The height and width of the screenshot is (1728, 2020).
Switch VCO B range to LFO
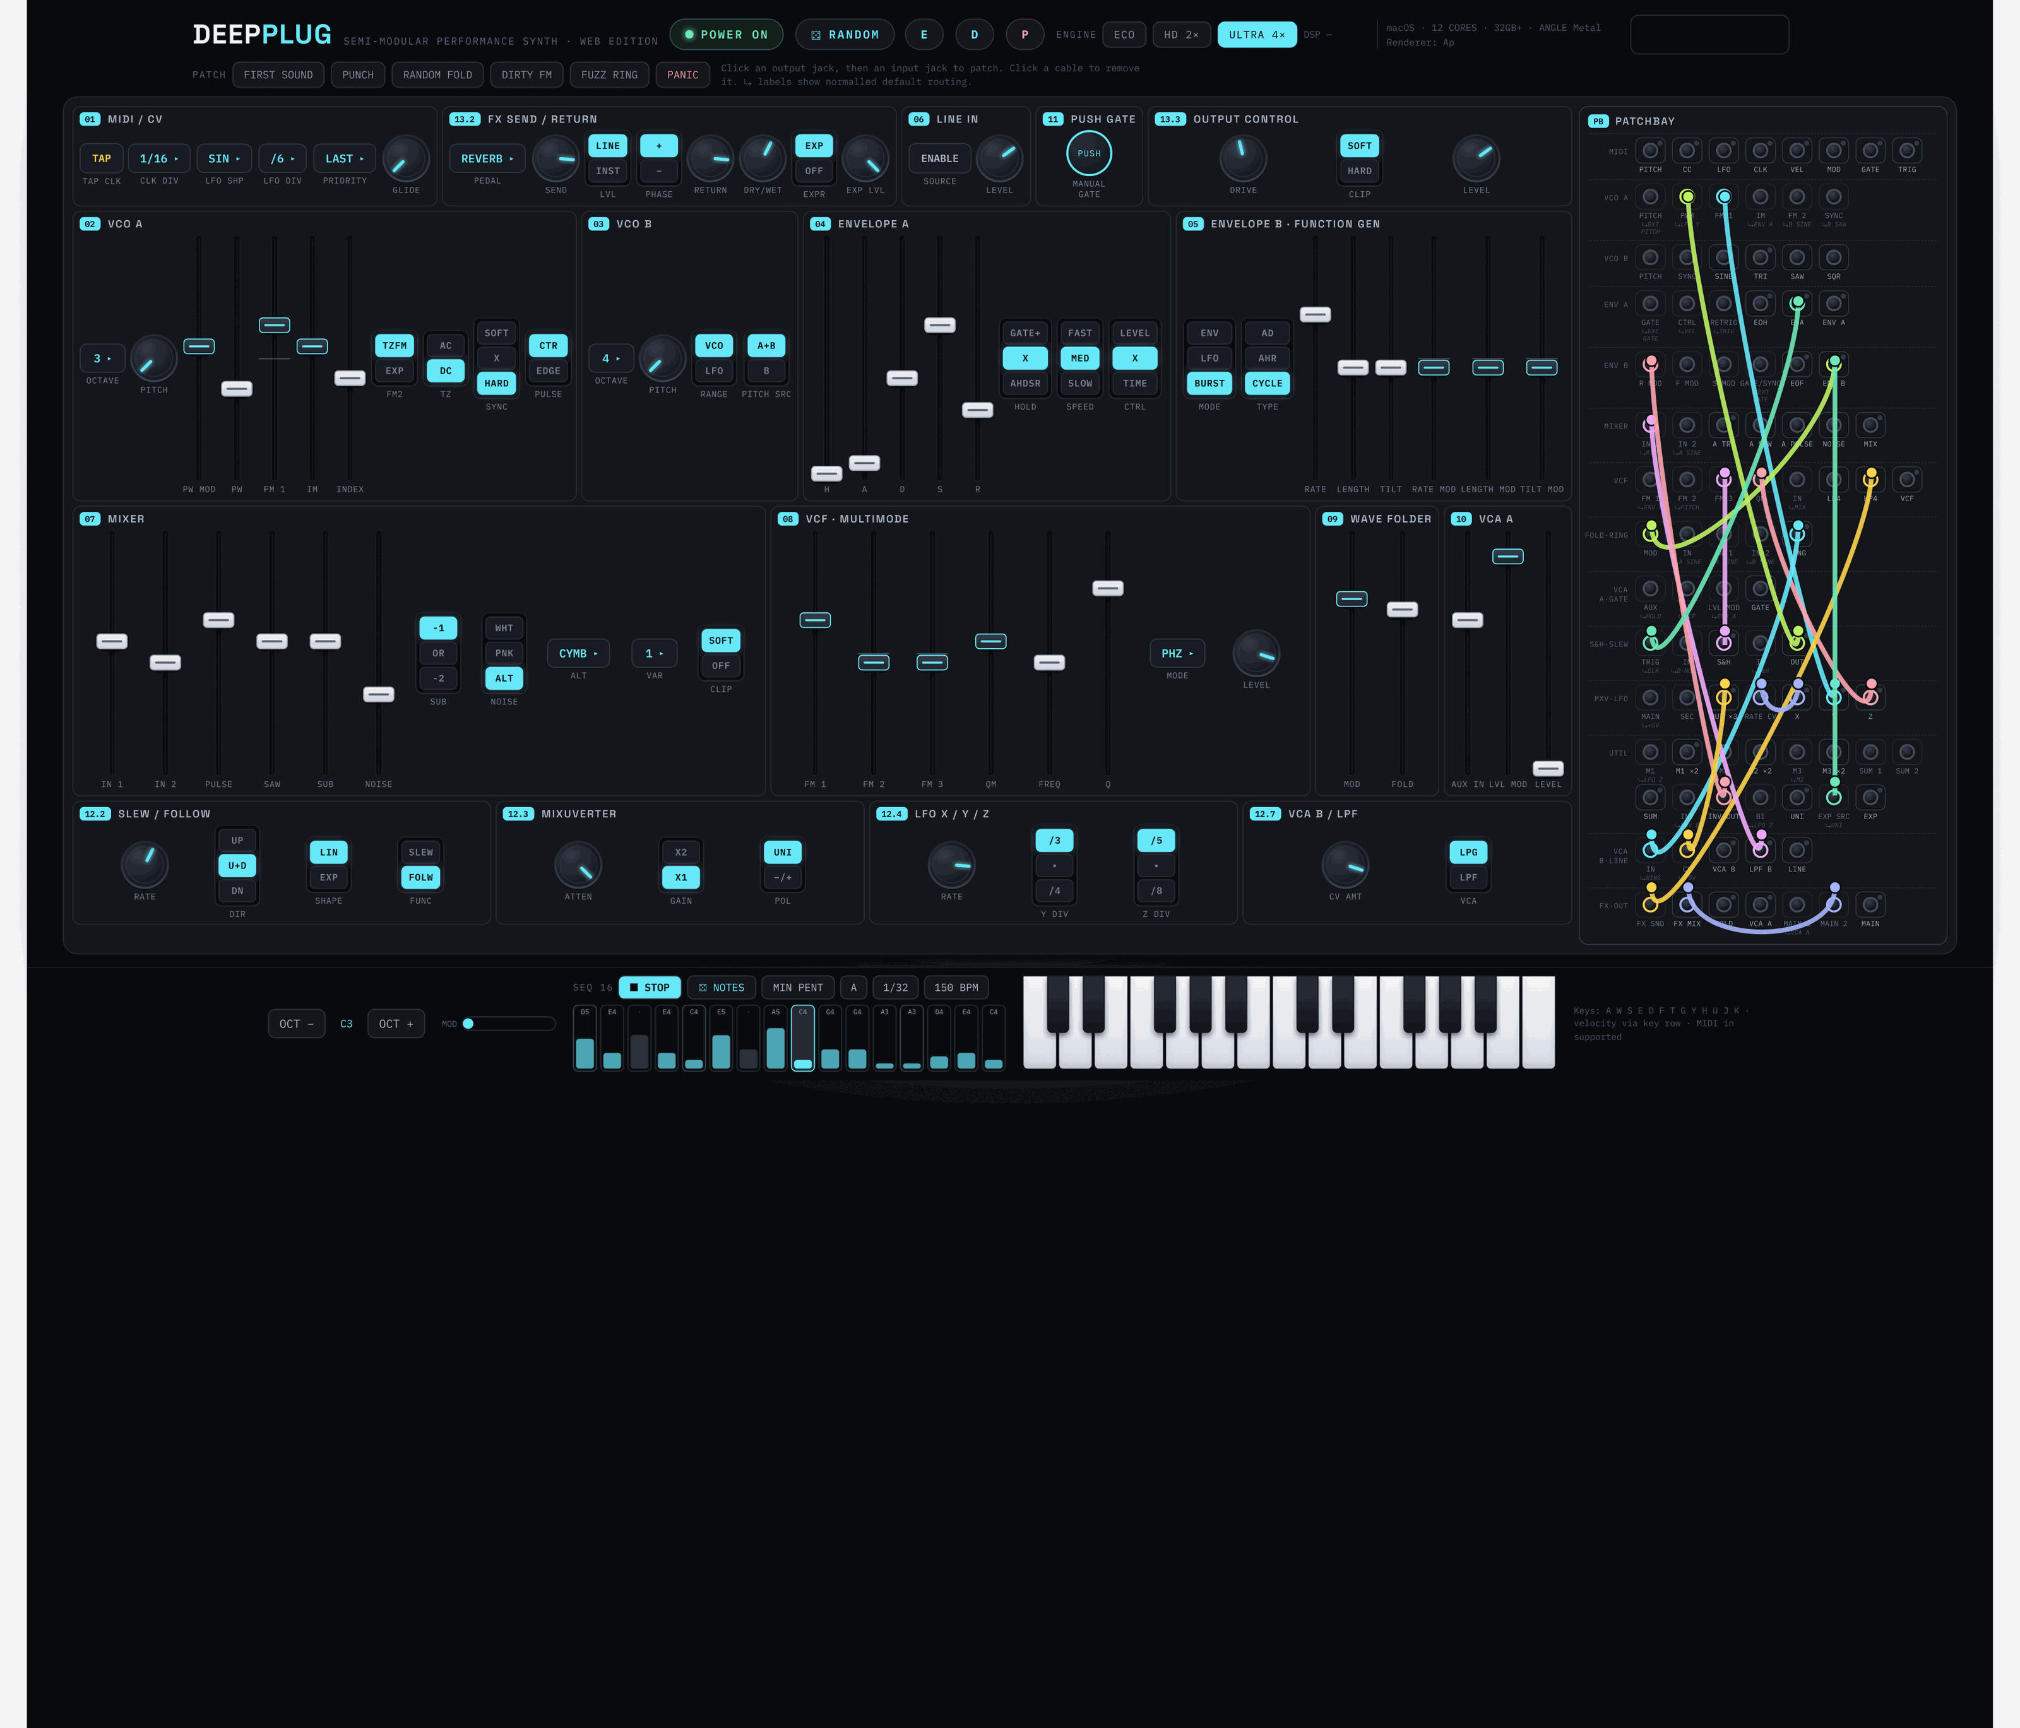point(714,371)
